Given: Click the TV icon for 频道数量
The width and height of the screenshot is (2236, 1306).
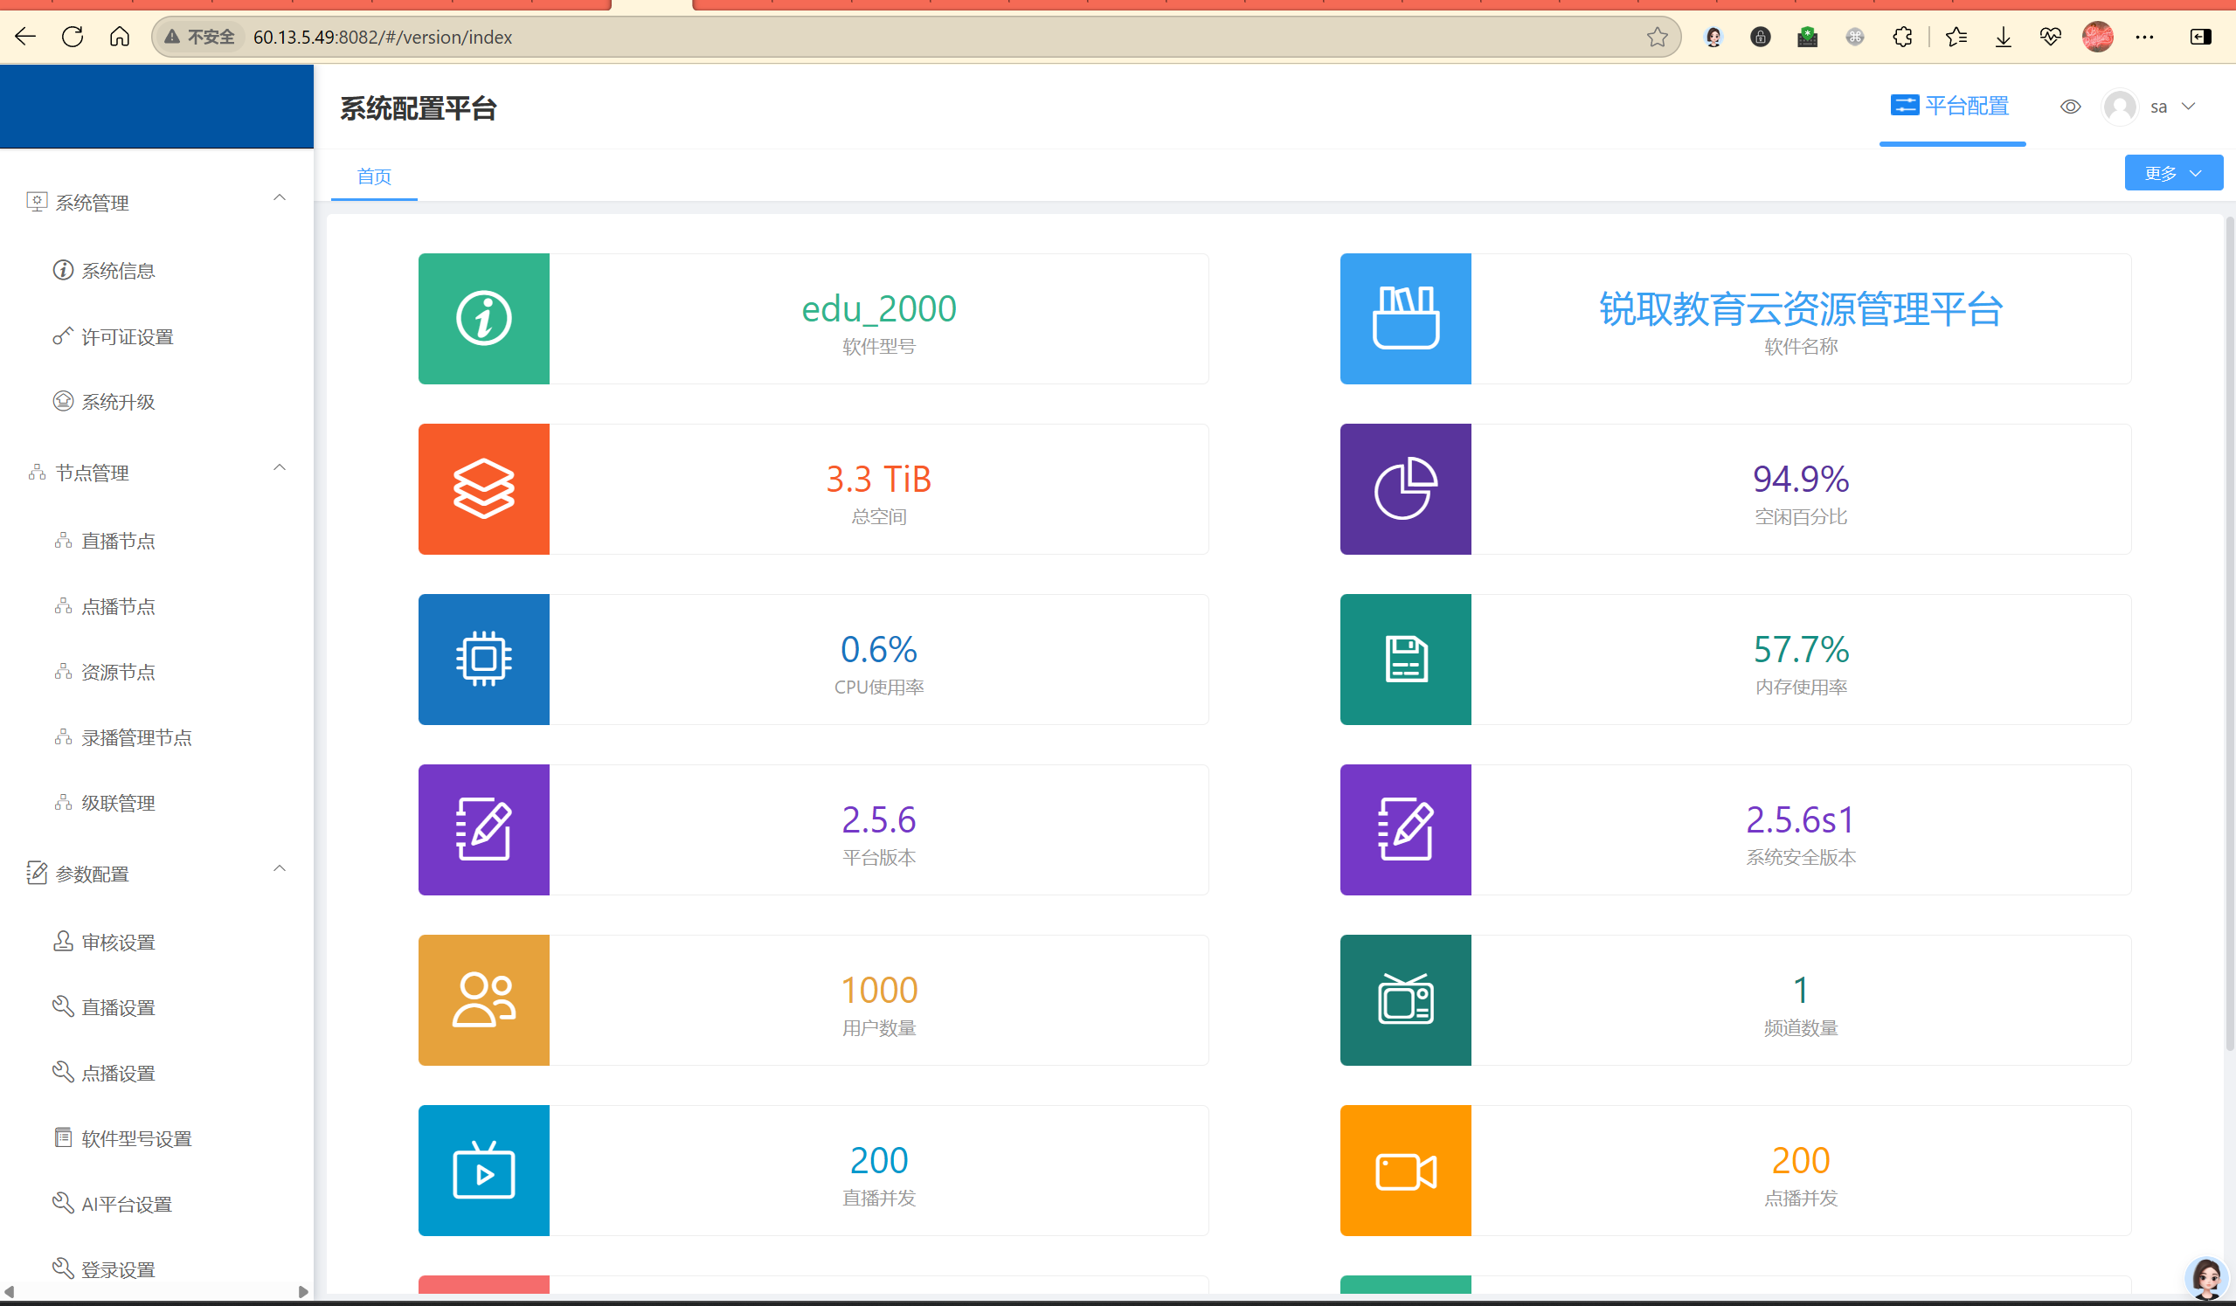Looking at the screenshot, I should [1406, 1000].
